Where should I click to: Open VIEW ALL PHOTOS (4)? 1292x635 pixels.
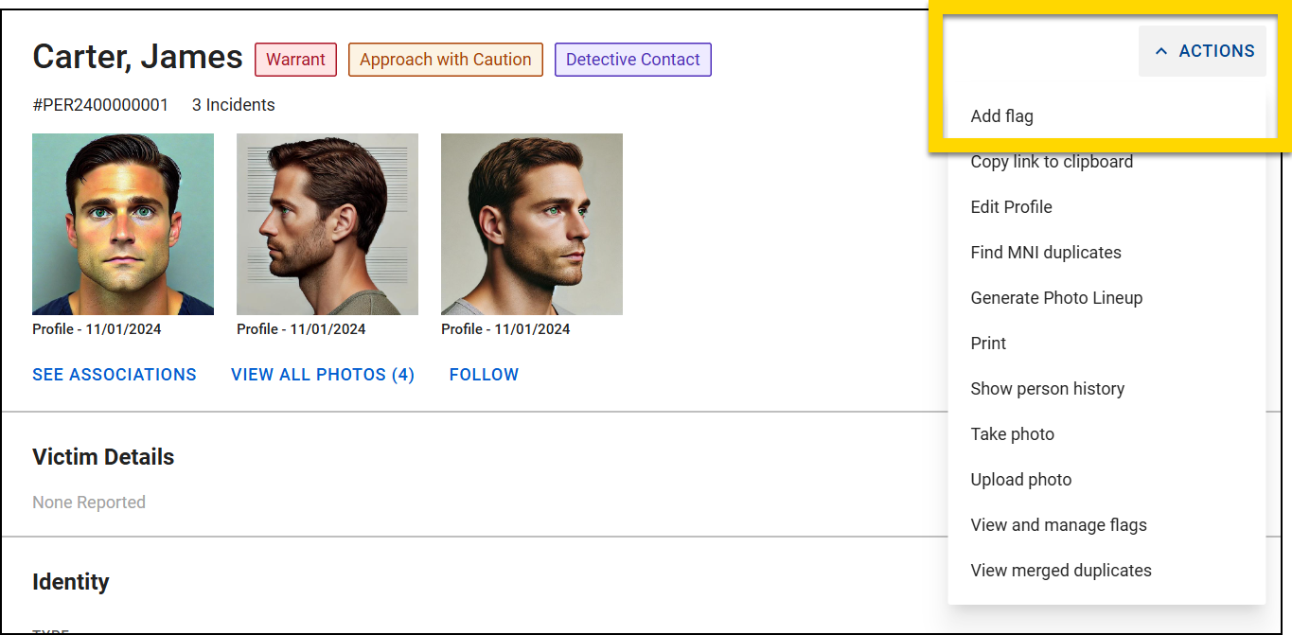click(323, 374)
